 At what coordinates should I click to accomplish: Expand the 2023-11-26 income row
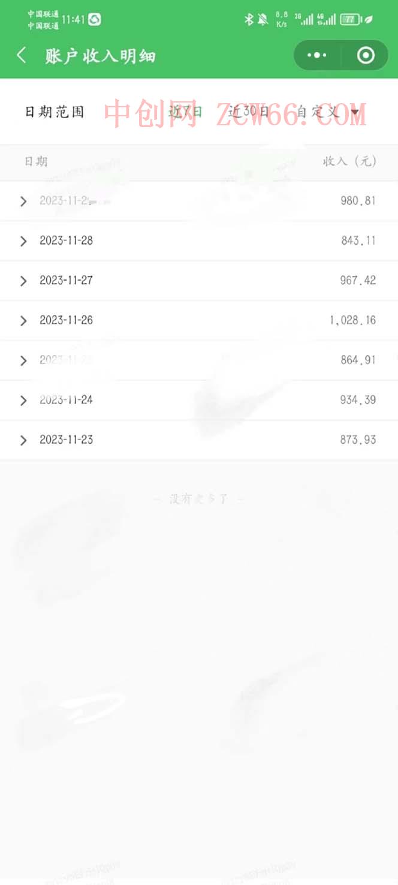point(23,321)
